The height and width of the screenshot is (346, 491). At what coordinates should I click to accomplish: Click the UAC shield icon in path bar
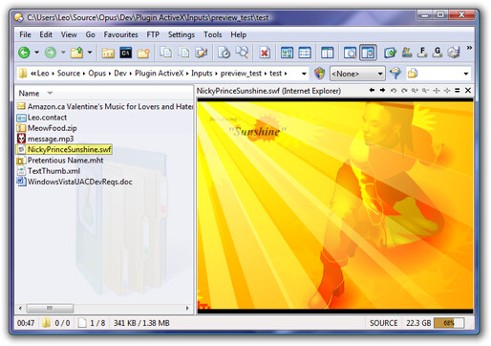point(319,74)
